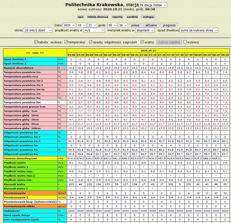Open 'suma za wybrany okres' dropdown
Viewport: 231px width, 223px height.
pyautogui.click(x=199, y=30)
